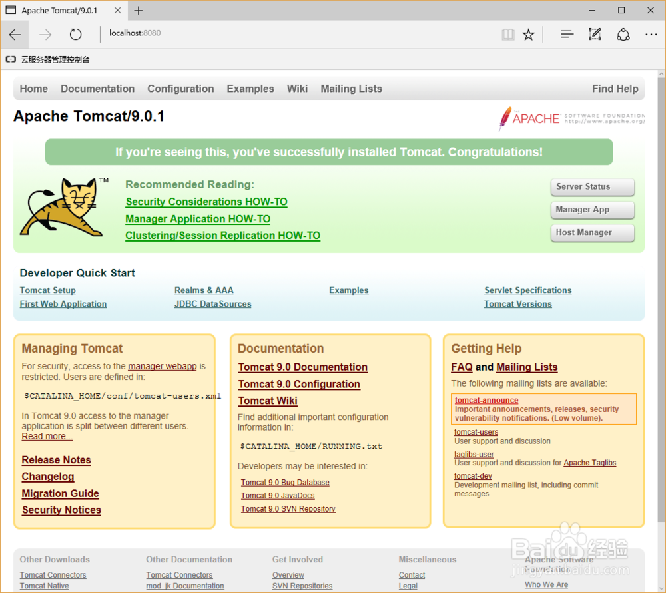Viewport: 666px width, 593px height.
Task: Open the More actions ellipsis menu
Action: point(651,35)
